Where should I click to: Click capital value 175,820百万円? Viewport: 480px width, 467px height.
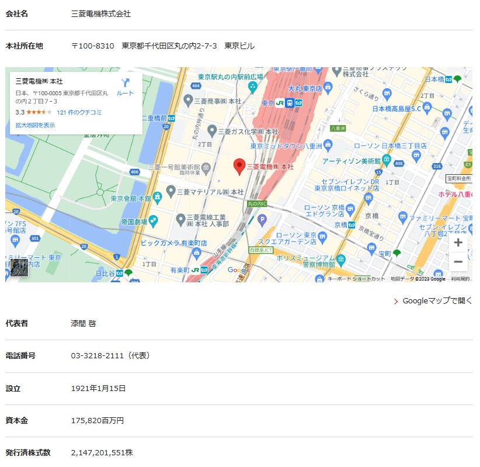98,421
